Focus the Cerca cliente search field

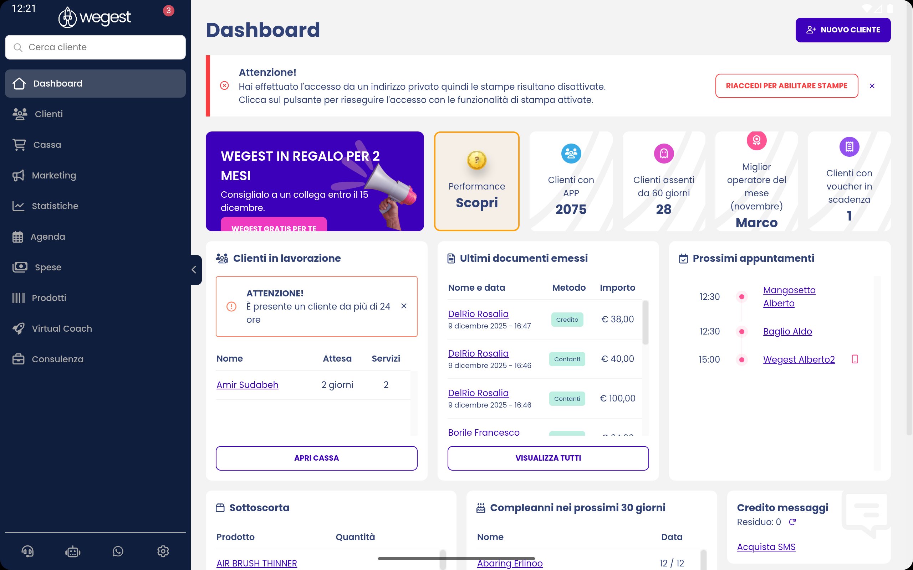(x=95, y=47)
